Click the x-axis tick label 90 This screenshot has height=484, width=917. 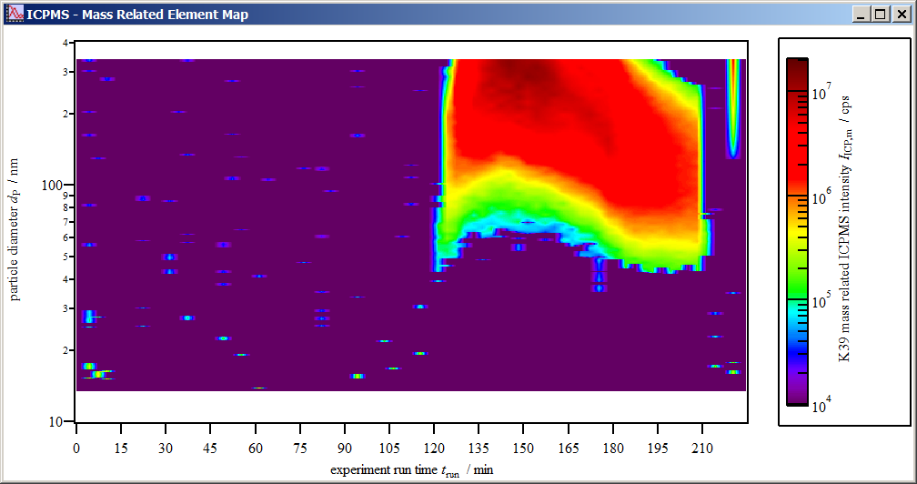[x=345, y=449]
